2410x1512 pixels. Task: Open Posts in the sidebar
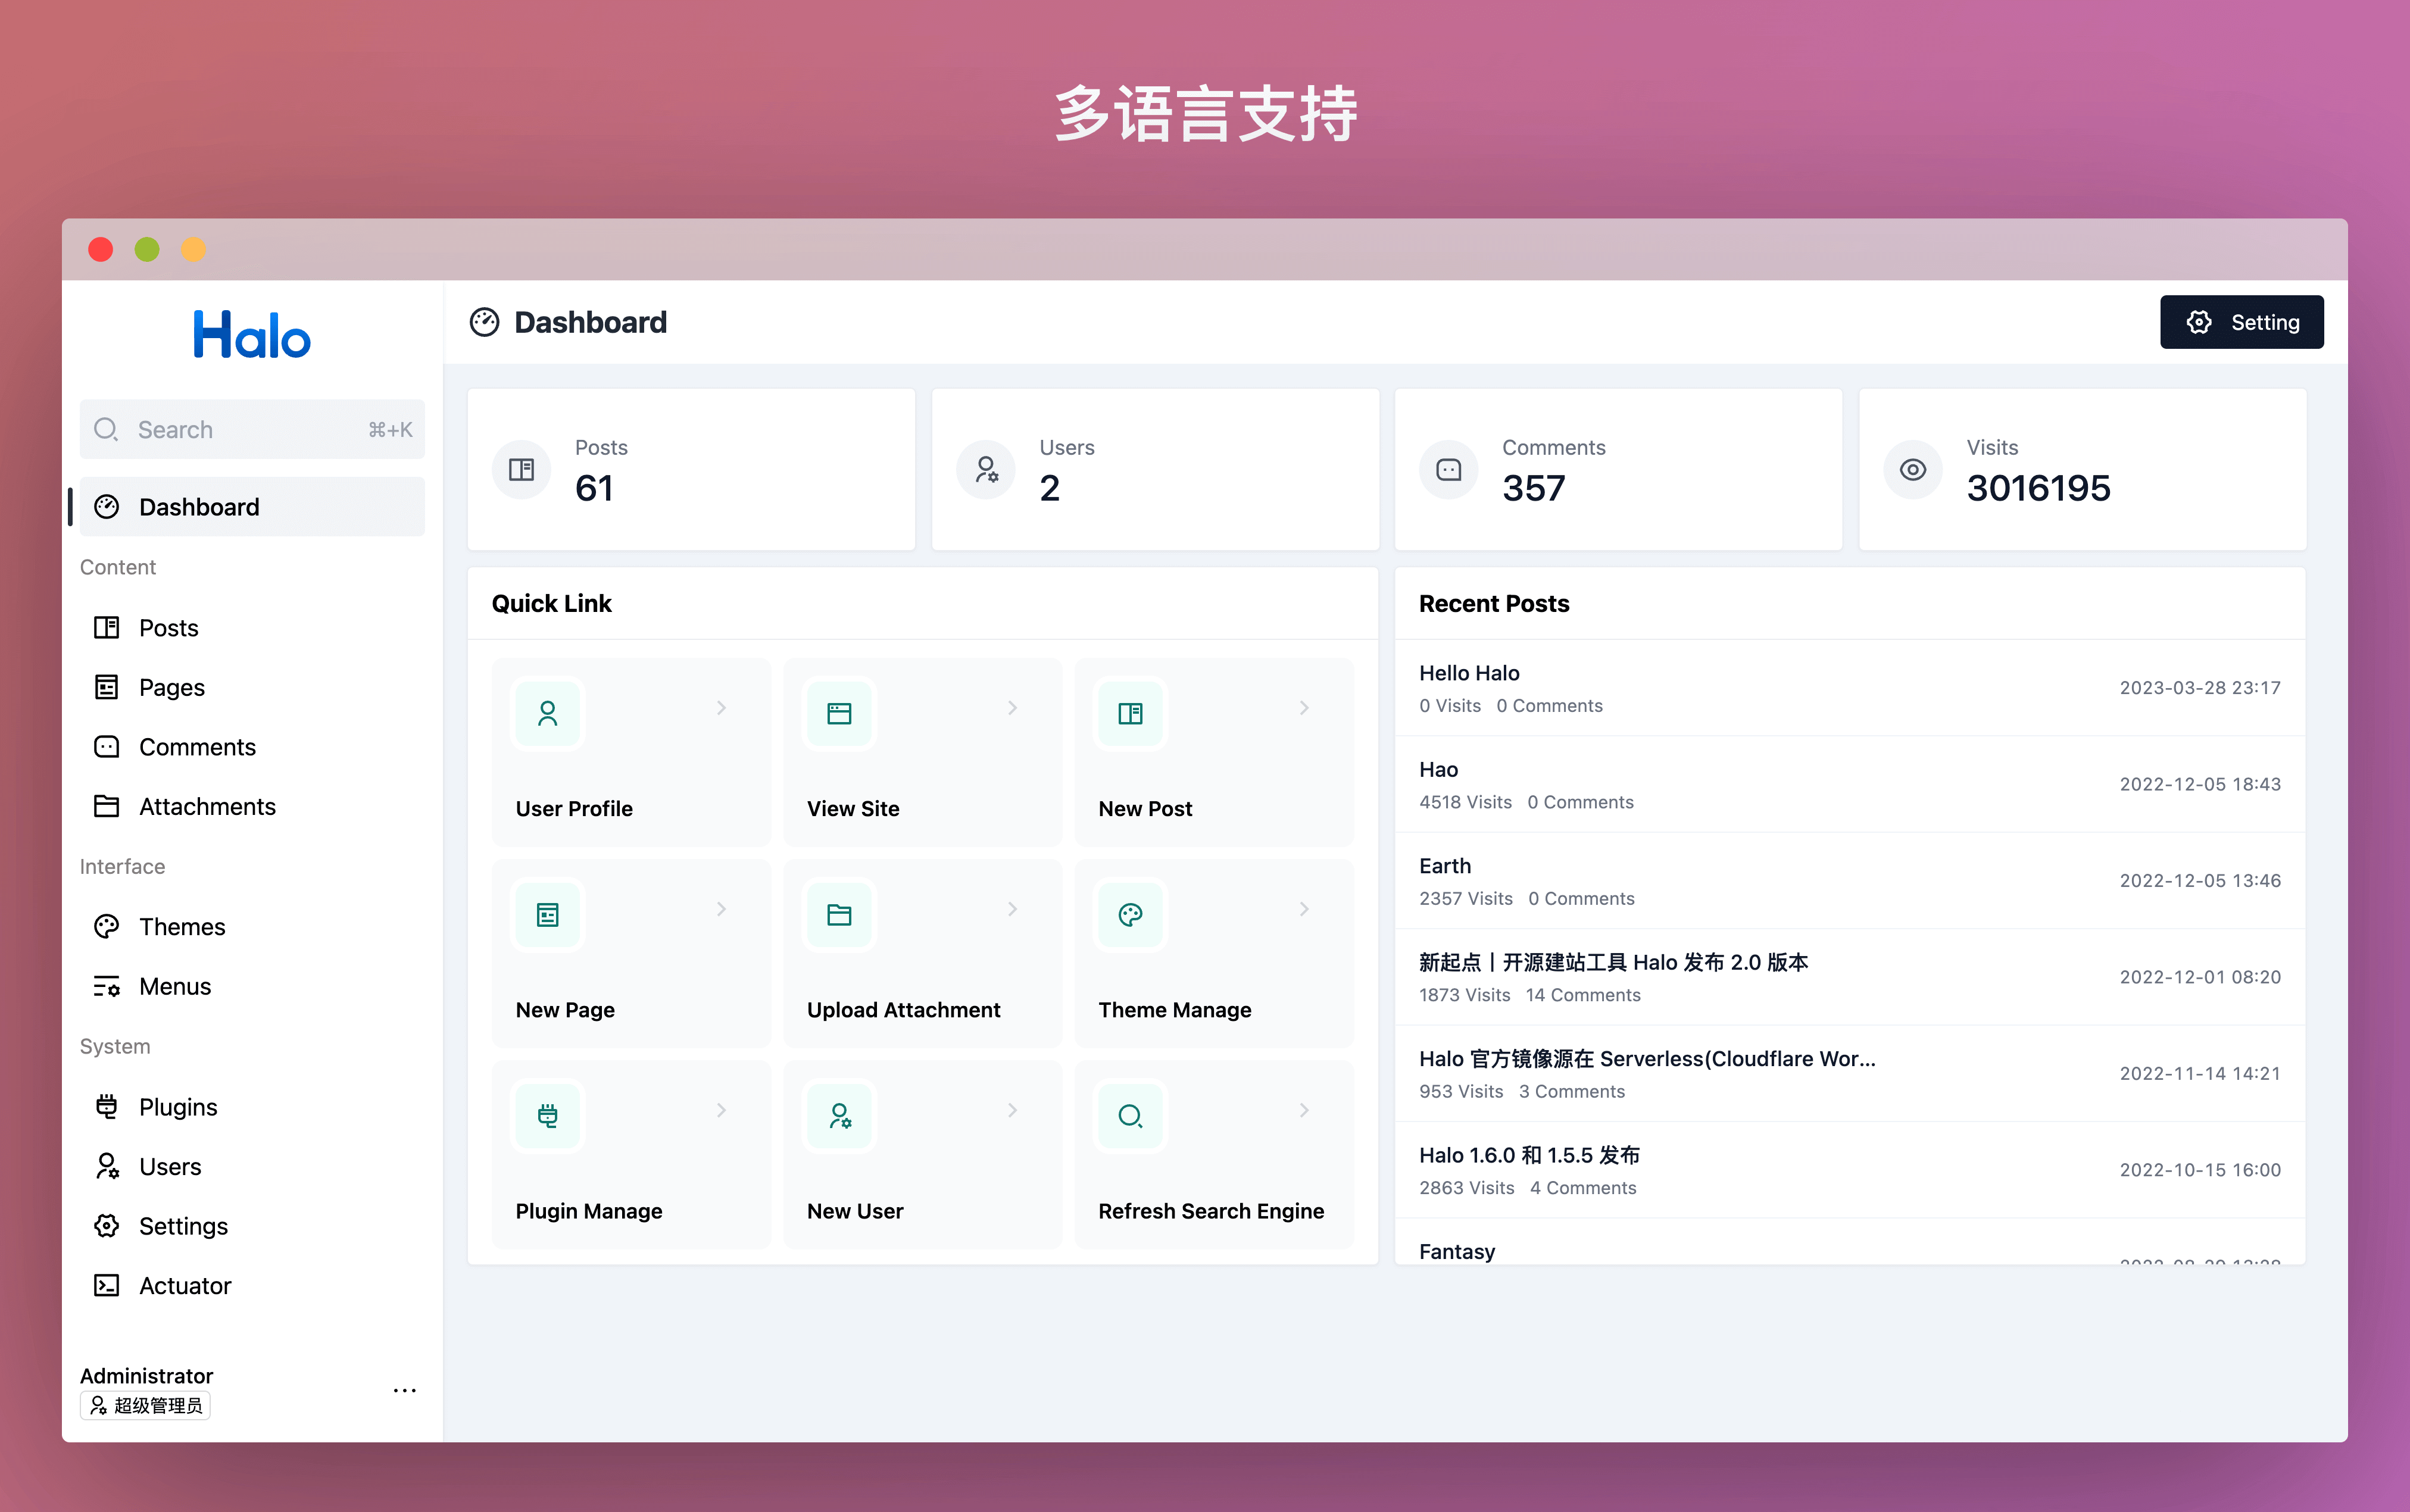(x=168, y=628)
